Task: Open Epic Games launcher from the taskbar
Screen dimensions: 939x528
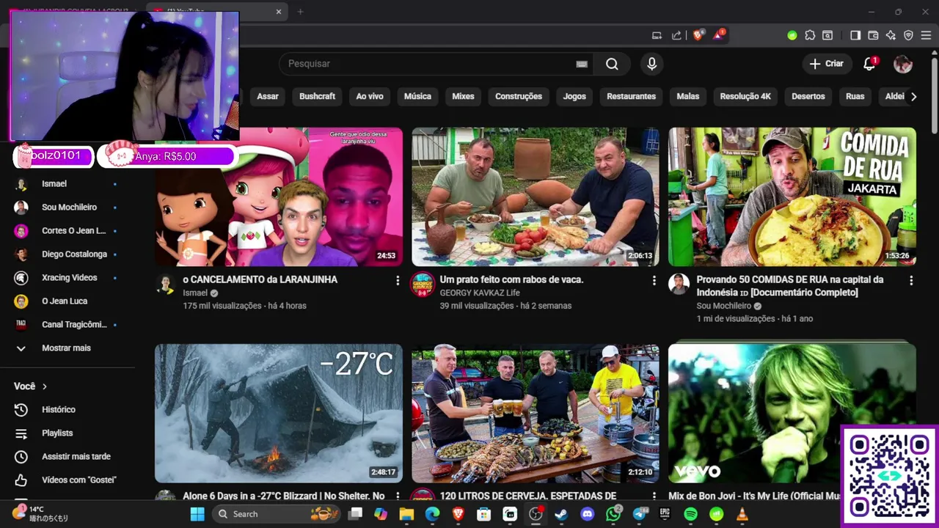Action: (665, 514)
